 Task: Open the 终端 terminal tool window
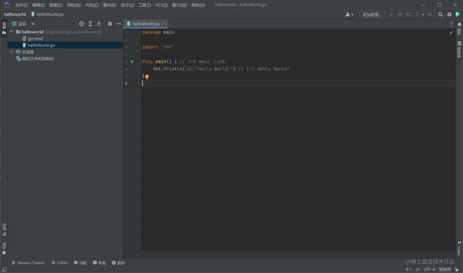[99, 263]
